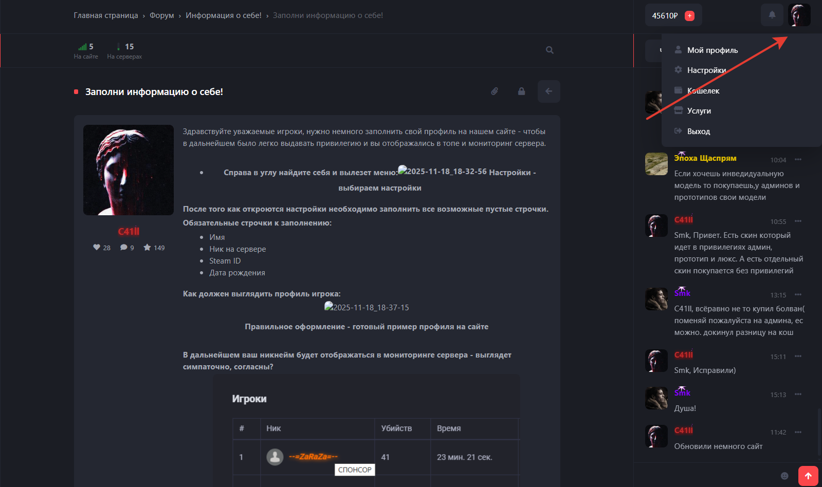
Task: Select Настройки menu entry
Action: point(706,70)
